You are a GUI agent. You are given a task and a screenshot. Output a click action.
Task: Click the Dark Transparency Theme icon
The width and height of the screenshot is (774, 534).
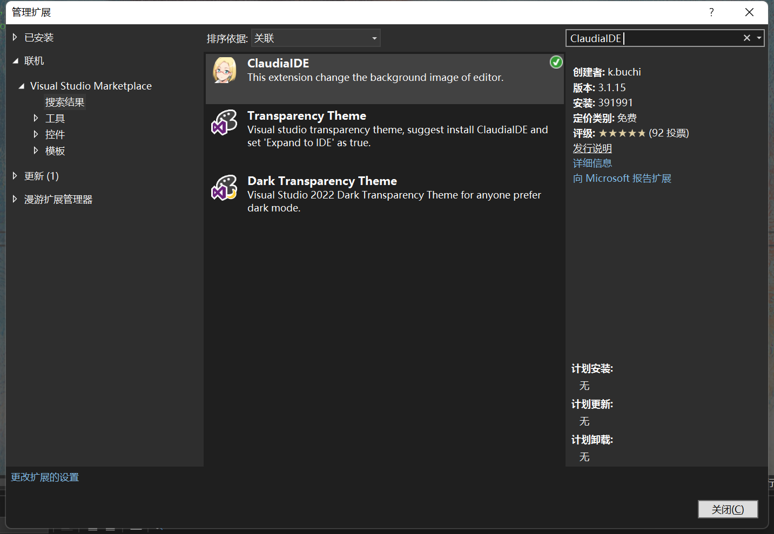coord(224,187)
